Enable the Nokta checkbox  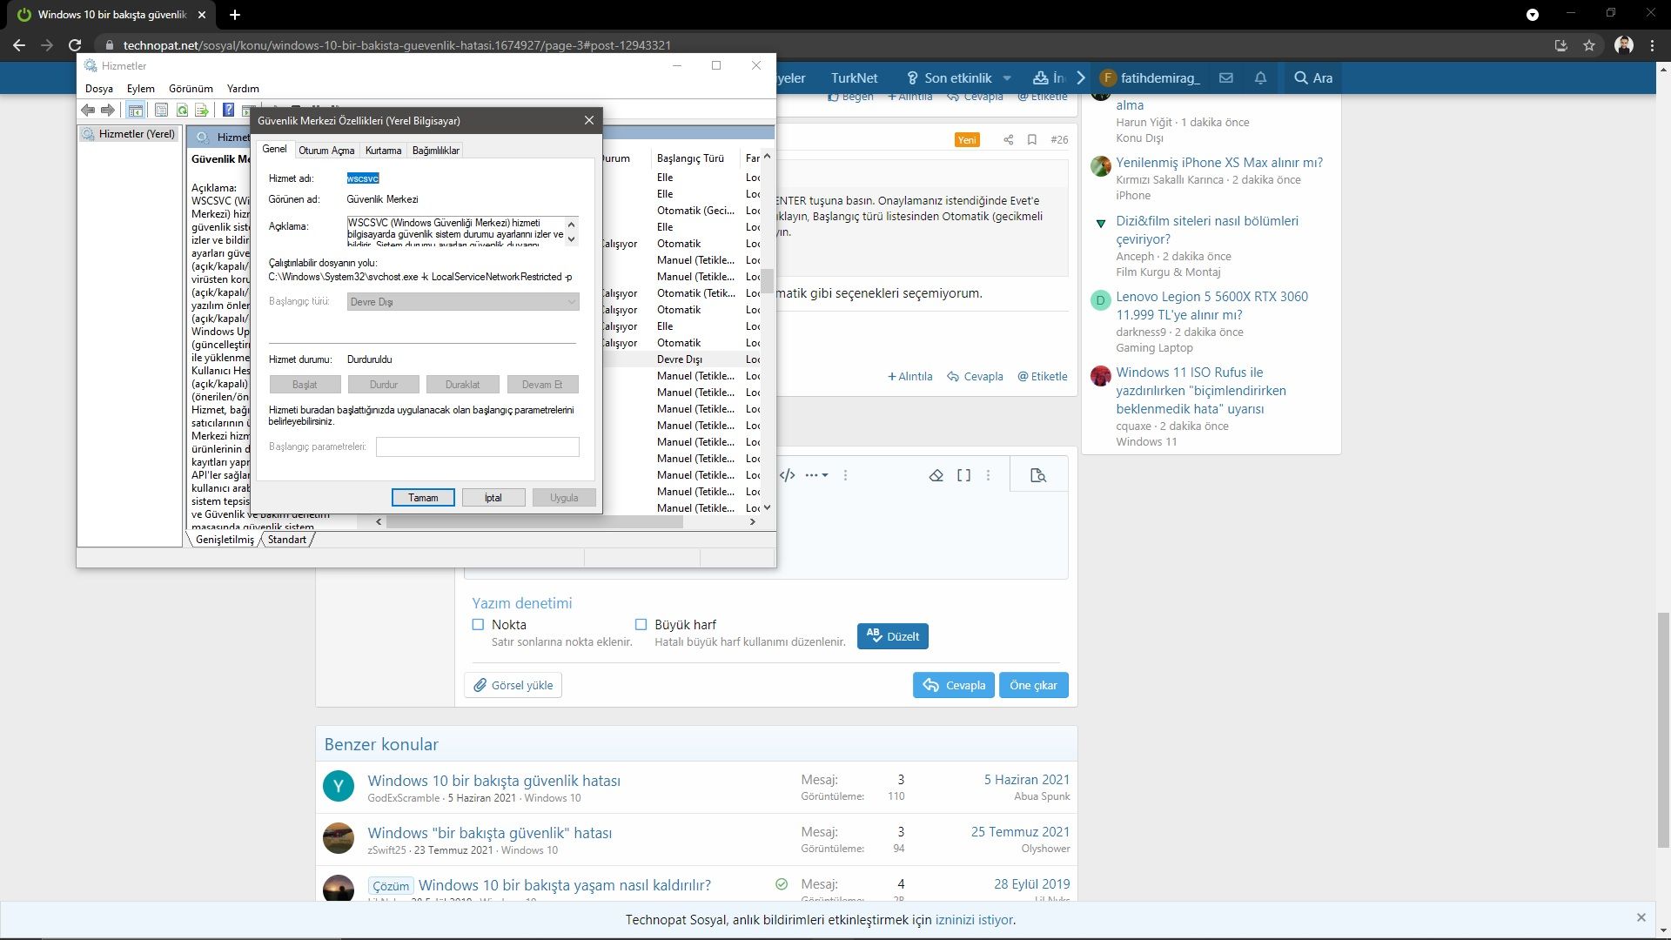[x=478, y=624]
